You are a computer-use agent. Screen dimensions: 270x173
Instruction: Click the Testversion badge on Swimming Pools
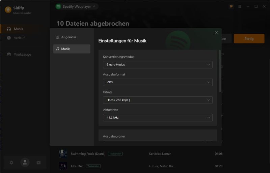pyautogui.click(x=115, y=154)
